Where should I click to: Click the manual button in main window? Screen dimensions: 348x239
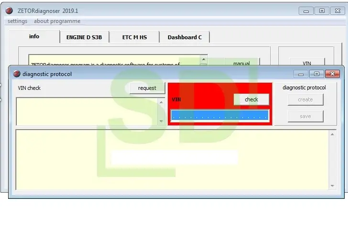tap(241, 62)
